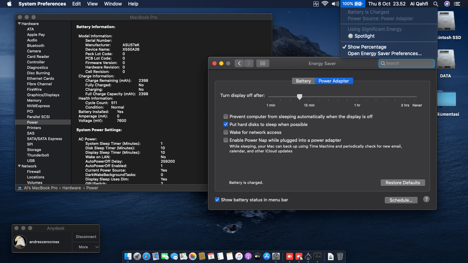The height and width of the screenshot is (263, 468).
Task: Click the System Preferences gear in the Dock
Action: (x=276, y=256)
